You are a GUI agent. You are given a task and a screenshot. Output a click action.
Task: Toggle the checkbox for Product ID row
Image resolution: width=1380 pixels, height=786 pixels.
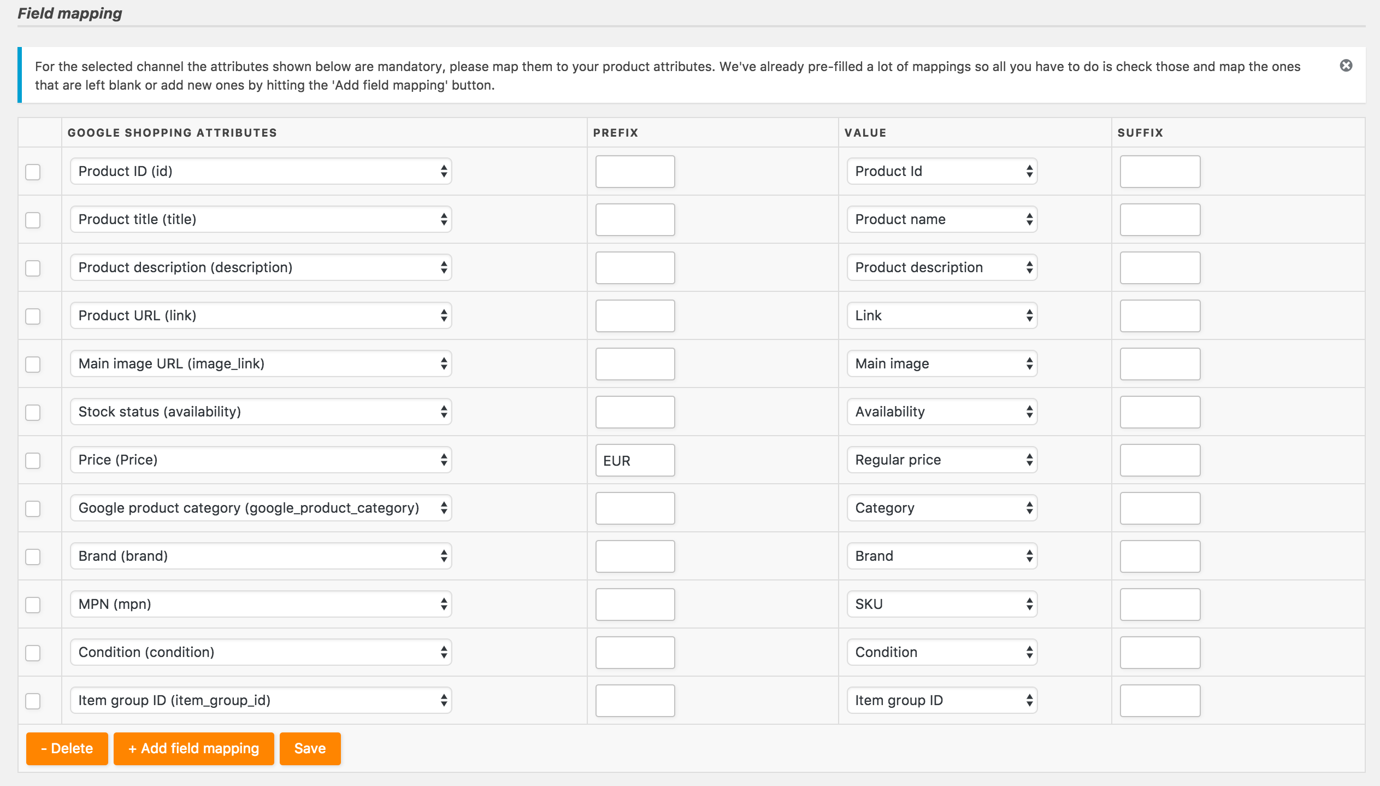click(x=33, y=172)
